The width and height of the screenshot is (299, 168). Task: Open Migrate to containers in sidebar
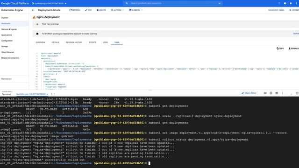(x=10, y=58)
